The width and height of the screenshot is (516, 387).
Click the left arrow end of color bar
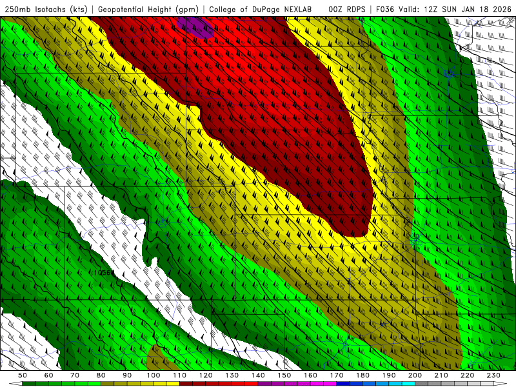pyautogui.click(x=15, y=383)
